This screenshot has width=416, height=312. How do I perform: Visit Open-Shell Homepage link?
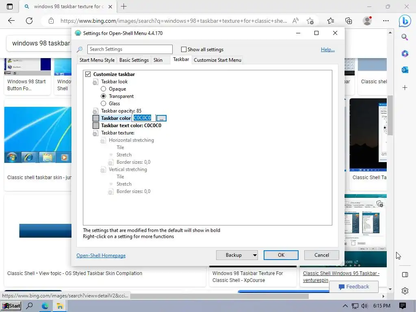101,256
